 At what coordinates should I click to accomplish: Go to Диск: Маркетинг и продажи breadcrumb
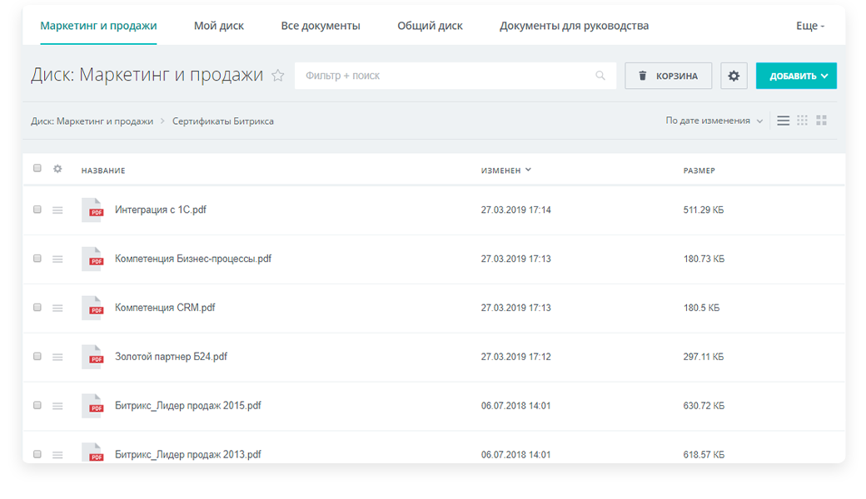point(92,121)
